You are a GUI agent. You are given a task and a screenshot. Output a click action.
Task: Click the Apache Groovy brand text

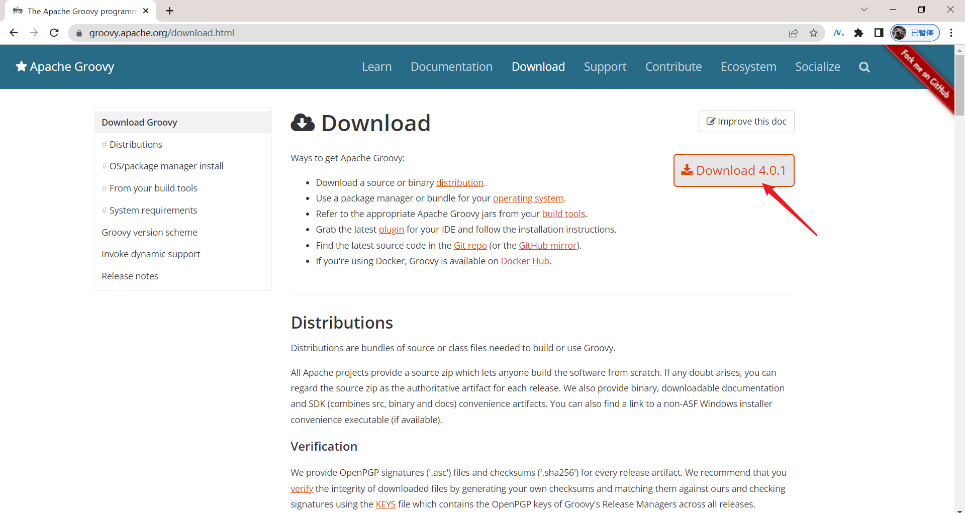pos(72,67)
